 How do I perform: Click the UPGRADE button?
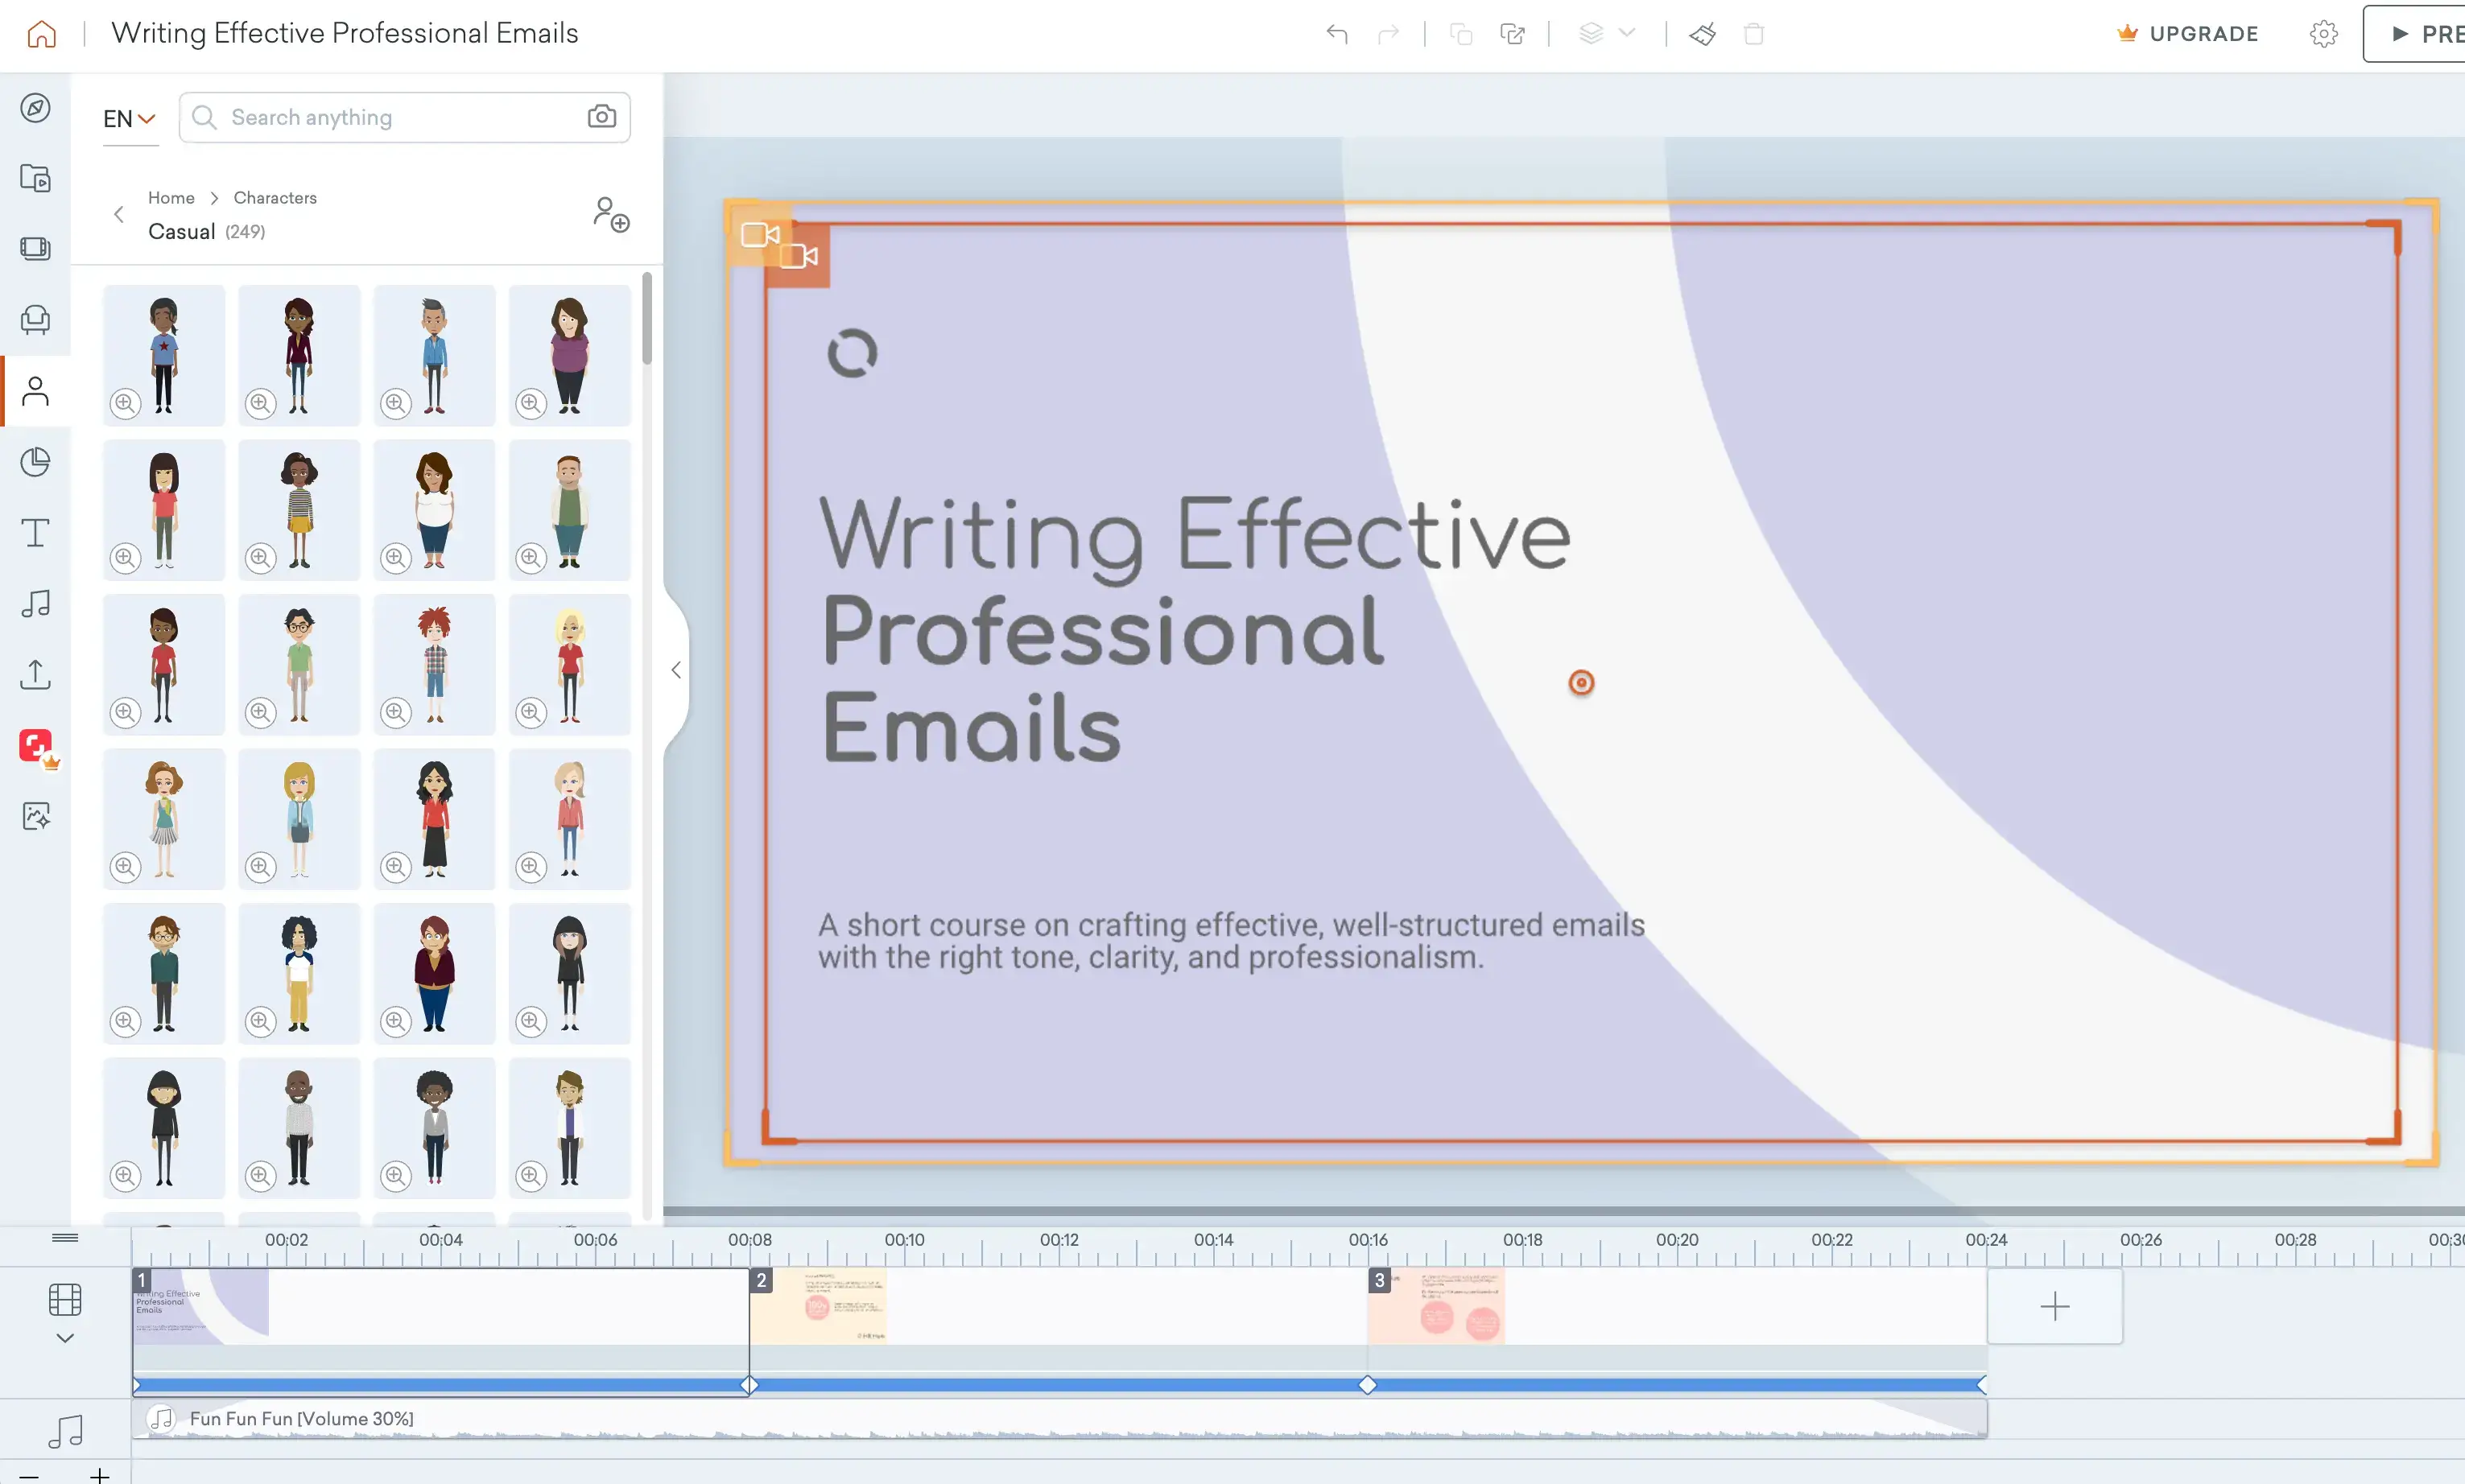2188,34
